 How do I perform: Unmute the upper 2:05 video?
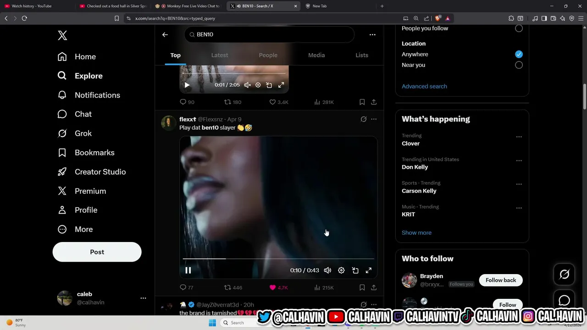point(247,85)
